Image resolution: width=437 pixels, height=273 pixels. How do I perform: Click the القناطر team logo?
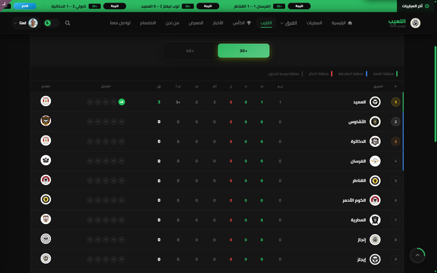coord(375,181)
